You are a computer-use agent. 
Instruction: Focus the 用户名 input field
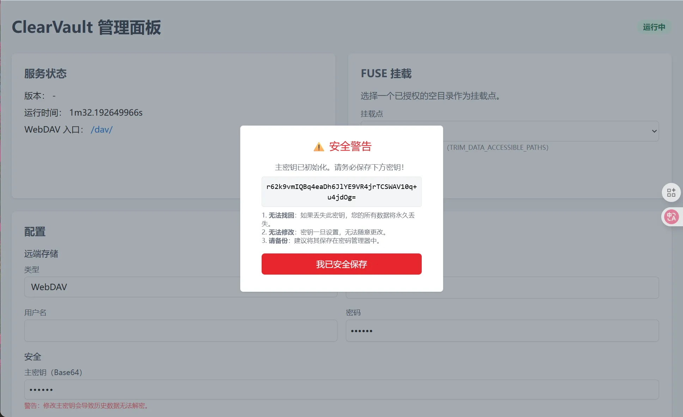point(181,331)
